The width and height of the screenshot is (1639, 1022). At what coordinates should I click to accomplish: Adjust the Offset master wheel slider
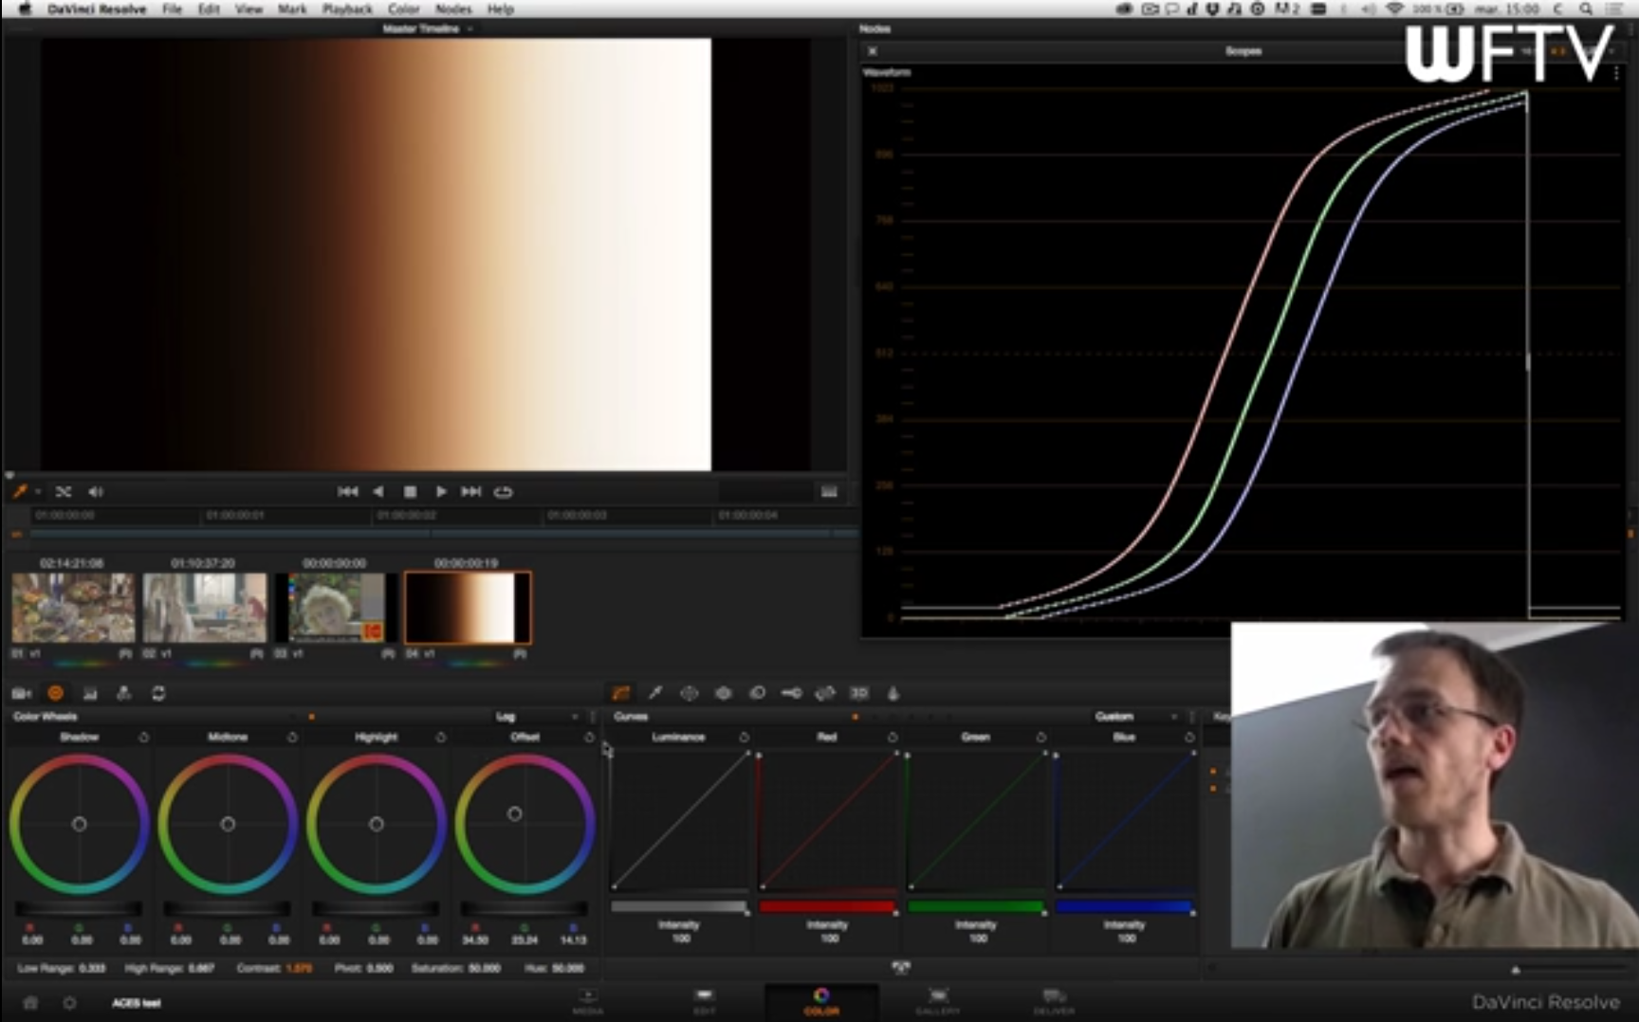[x=525, y=908]
